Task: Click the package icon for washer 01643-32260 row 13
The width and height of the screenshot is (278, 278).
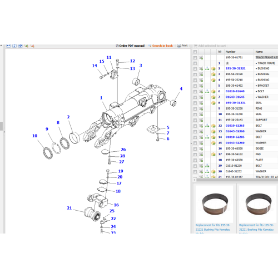Action: pyautogui.click(x=214, y=132)
